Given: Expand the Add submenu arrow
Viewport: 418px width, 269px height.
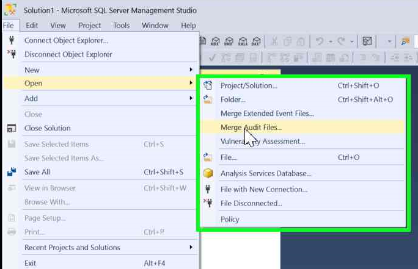Looking at the screenshot, I should point(191,98).
